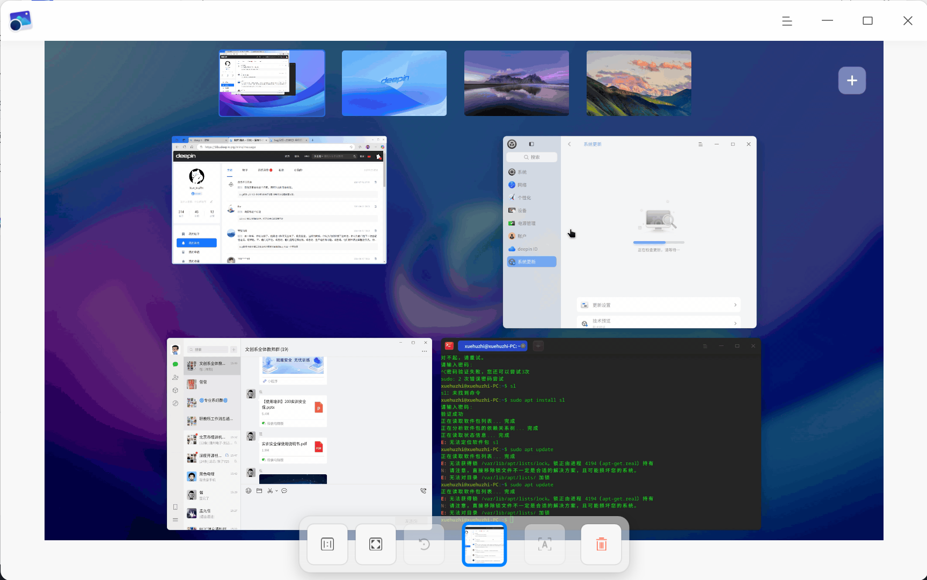Select the browser window showing the deepin forum
Image resolution: width=927 pixels, height=580 pixels.
click(279, 200)
